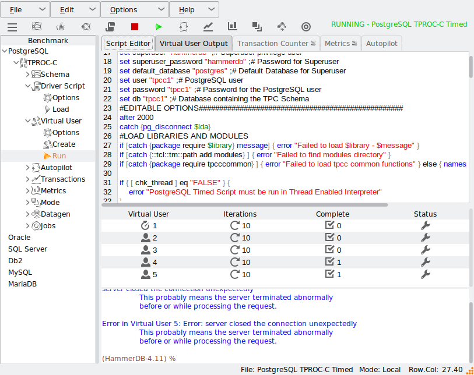Screen dimensions: 474x375
Task: Click the green play Run Virtual Users icon
Action: click(x=159, y=27)
